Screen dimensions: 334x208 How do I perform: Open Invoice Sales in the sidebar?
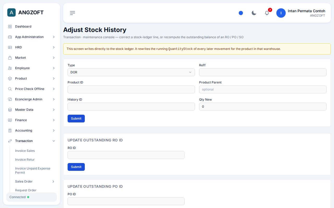pyautogui.click(x=25, y=151)
